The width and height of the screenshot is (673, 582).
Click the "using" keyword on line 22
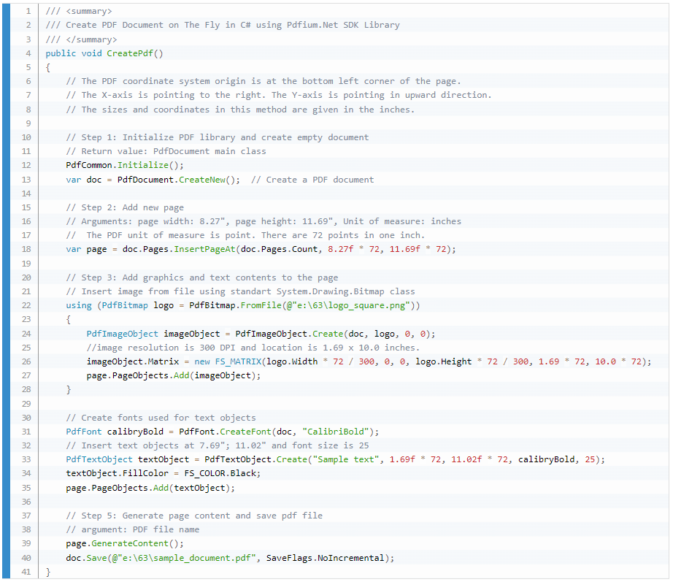79,305
